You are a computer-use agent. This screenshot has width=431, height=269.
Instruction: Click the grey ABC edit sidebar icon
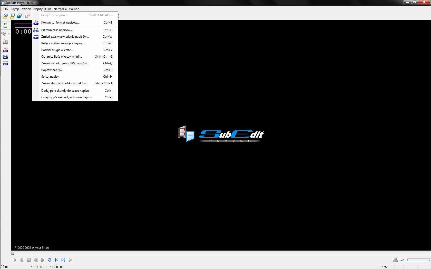5,42
